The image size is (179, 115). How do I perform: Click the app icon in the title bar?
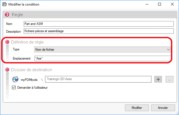coord(4,4)
